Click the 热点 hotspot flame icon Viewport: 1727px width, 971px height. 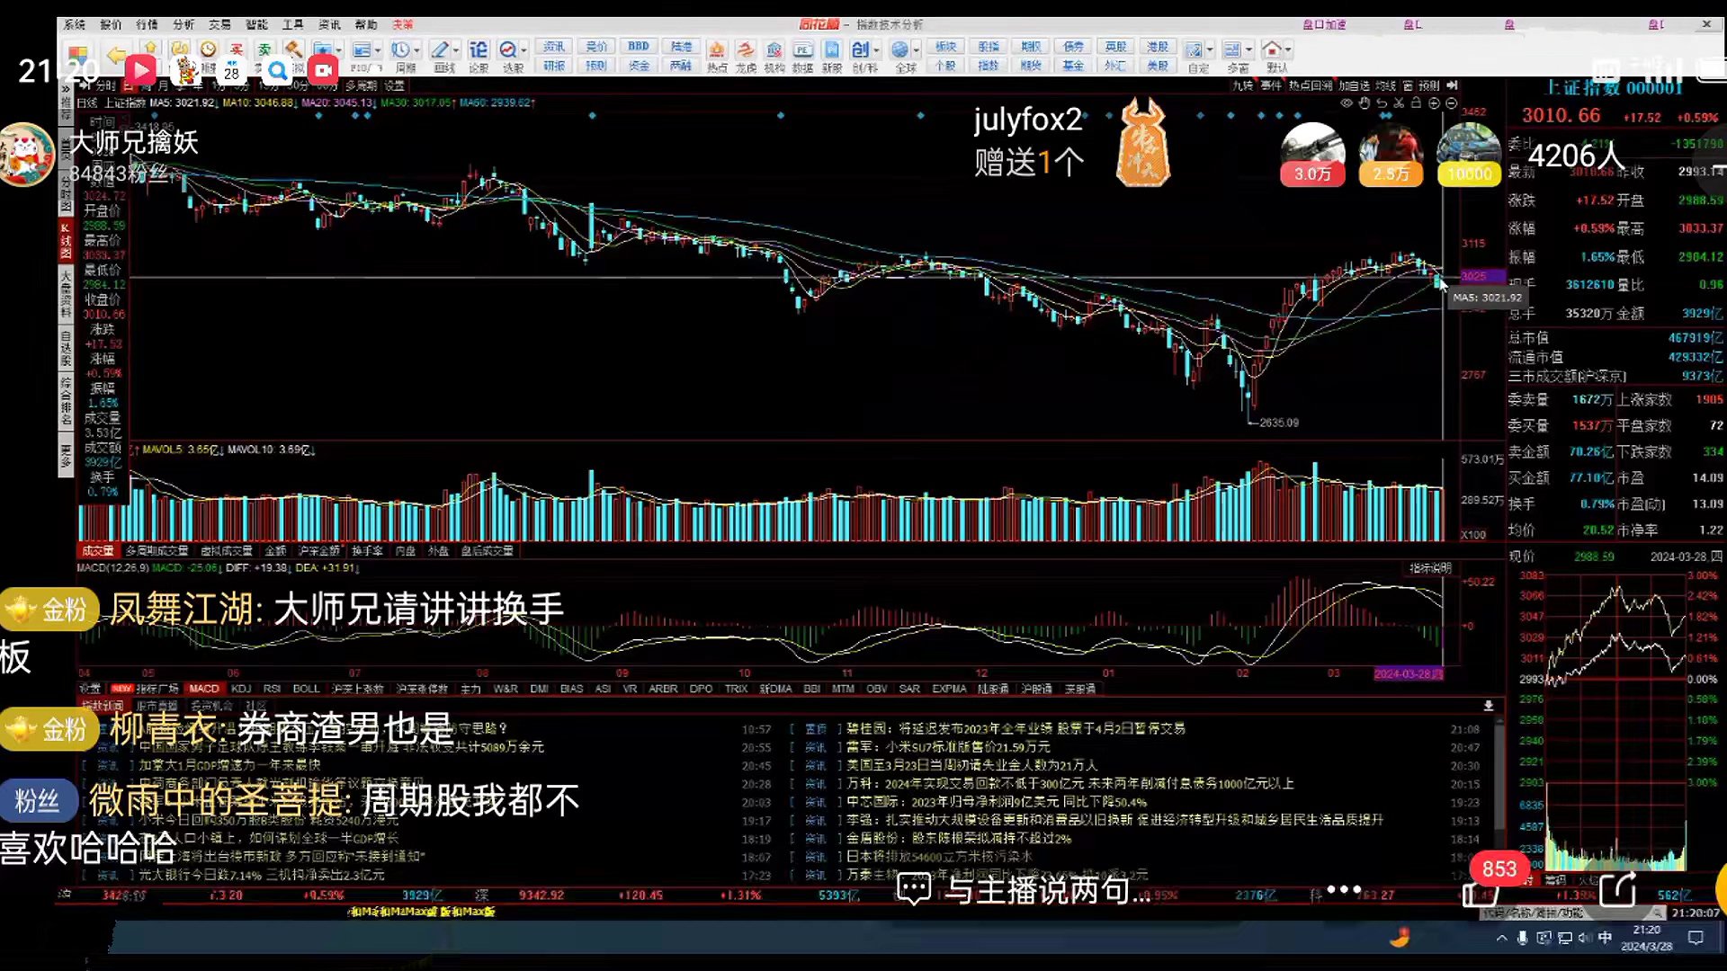pos(717,50)
